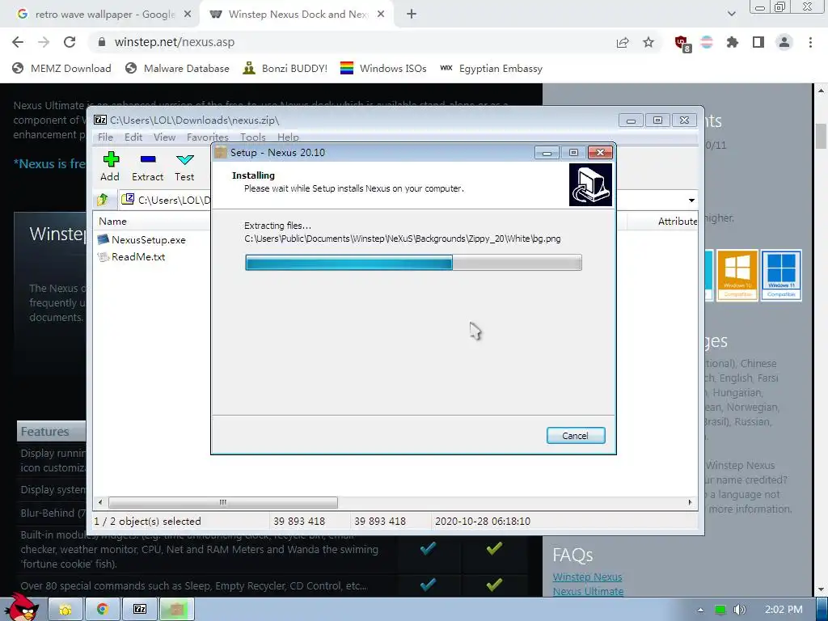Open the MEMZ Download bookmark
This screenshot has width=828, height=621.
coord(61,69)
